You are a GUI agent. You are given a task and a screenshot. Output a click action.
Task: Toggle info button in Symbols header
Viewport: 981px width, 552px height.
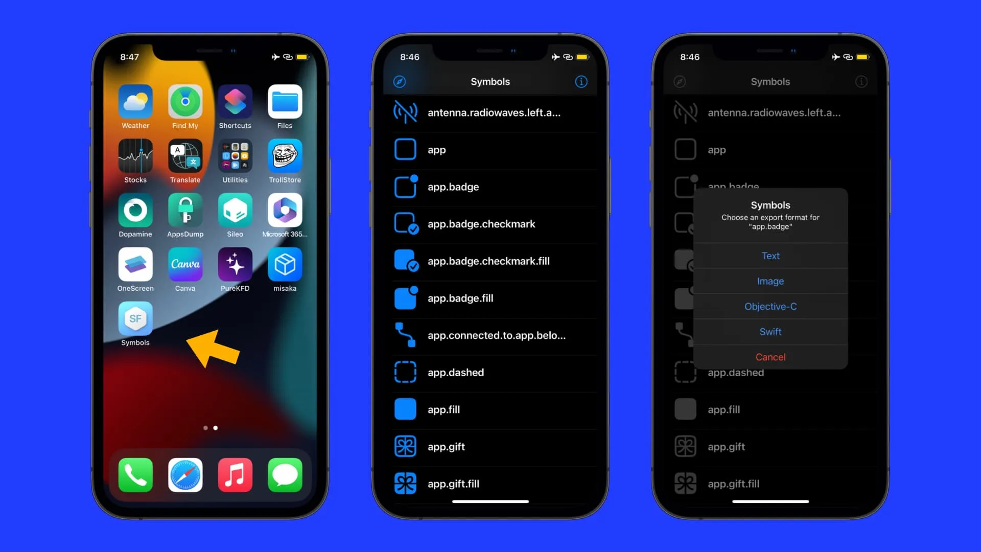pyautogui.click(x=581, y=82)
